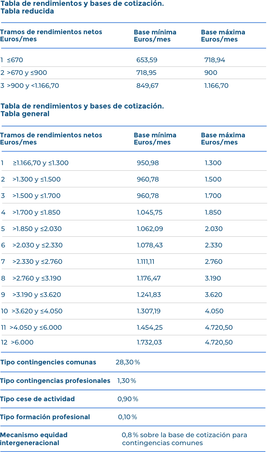Select the '≤670' tramo row

pyautogui.click(x=15, y=60)
